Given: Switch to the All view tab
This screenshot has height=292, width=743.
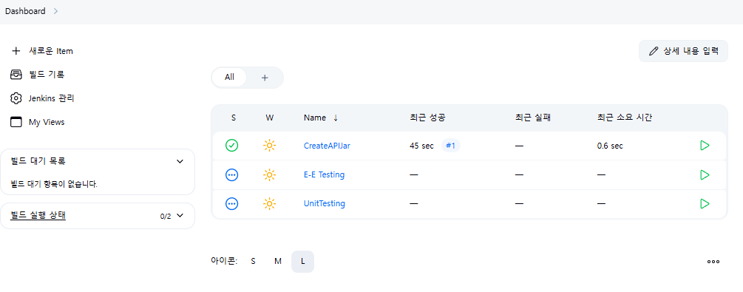Looking at the screenshot, I should 229,78.
